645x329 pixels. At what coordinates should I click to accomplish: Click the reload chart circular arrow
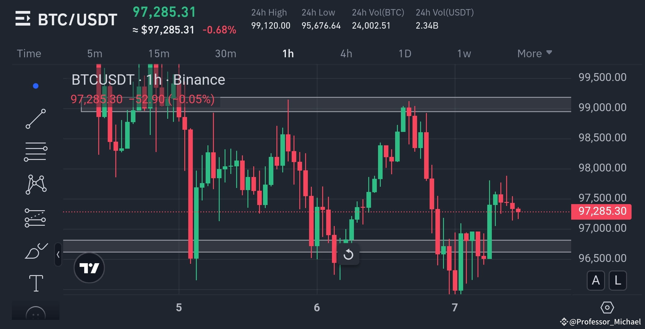349,255
